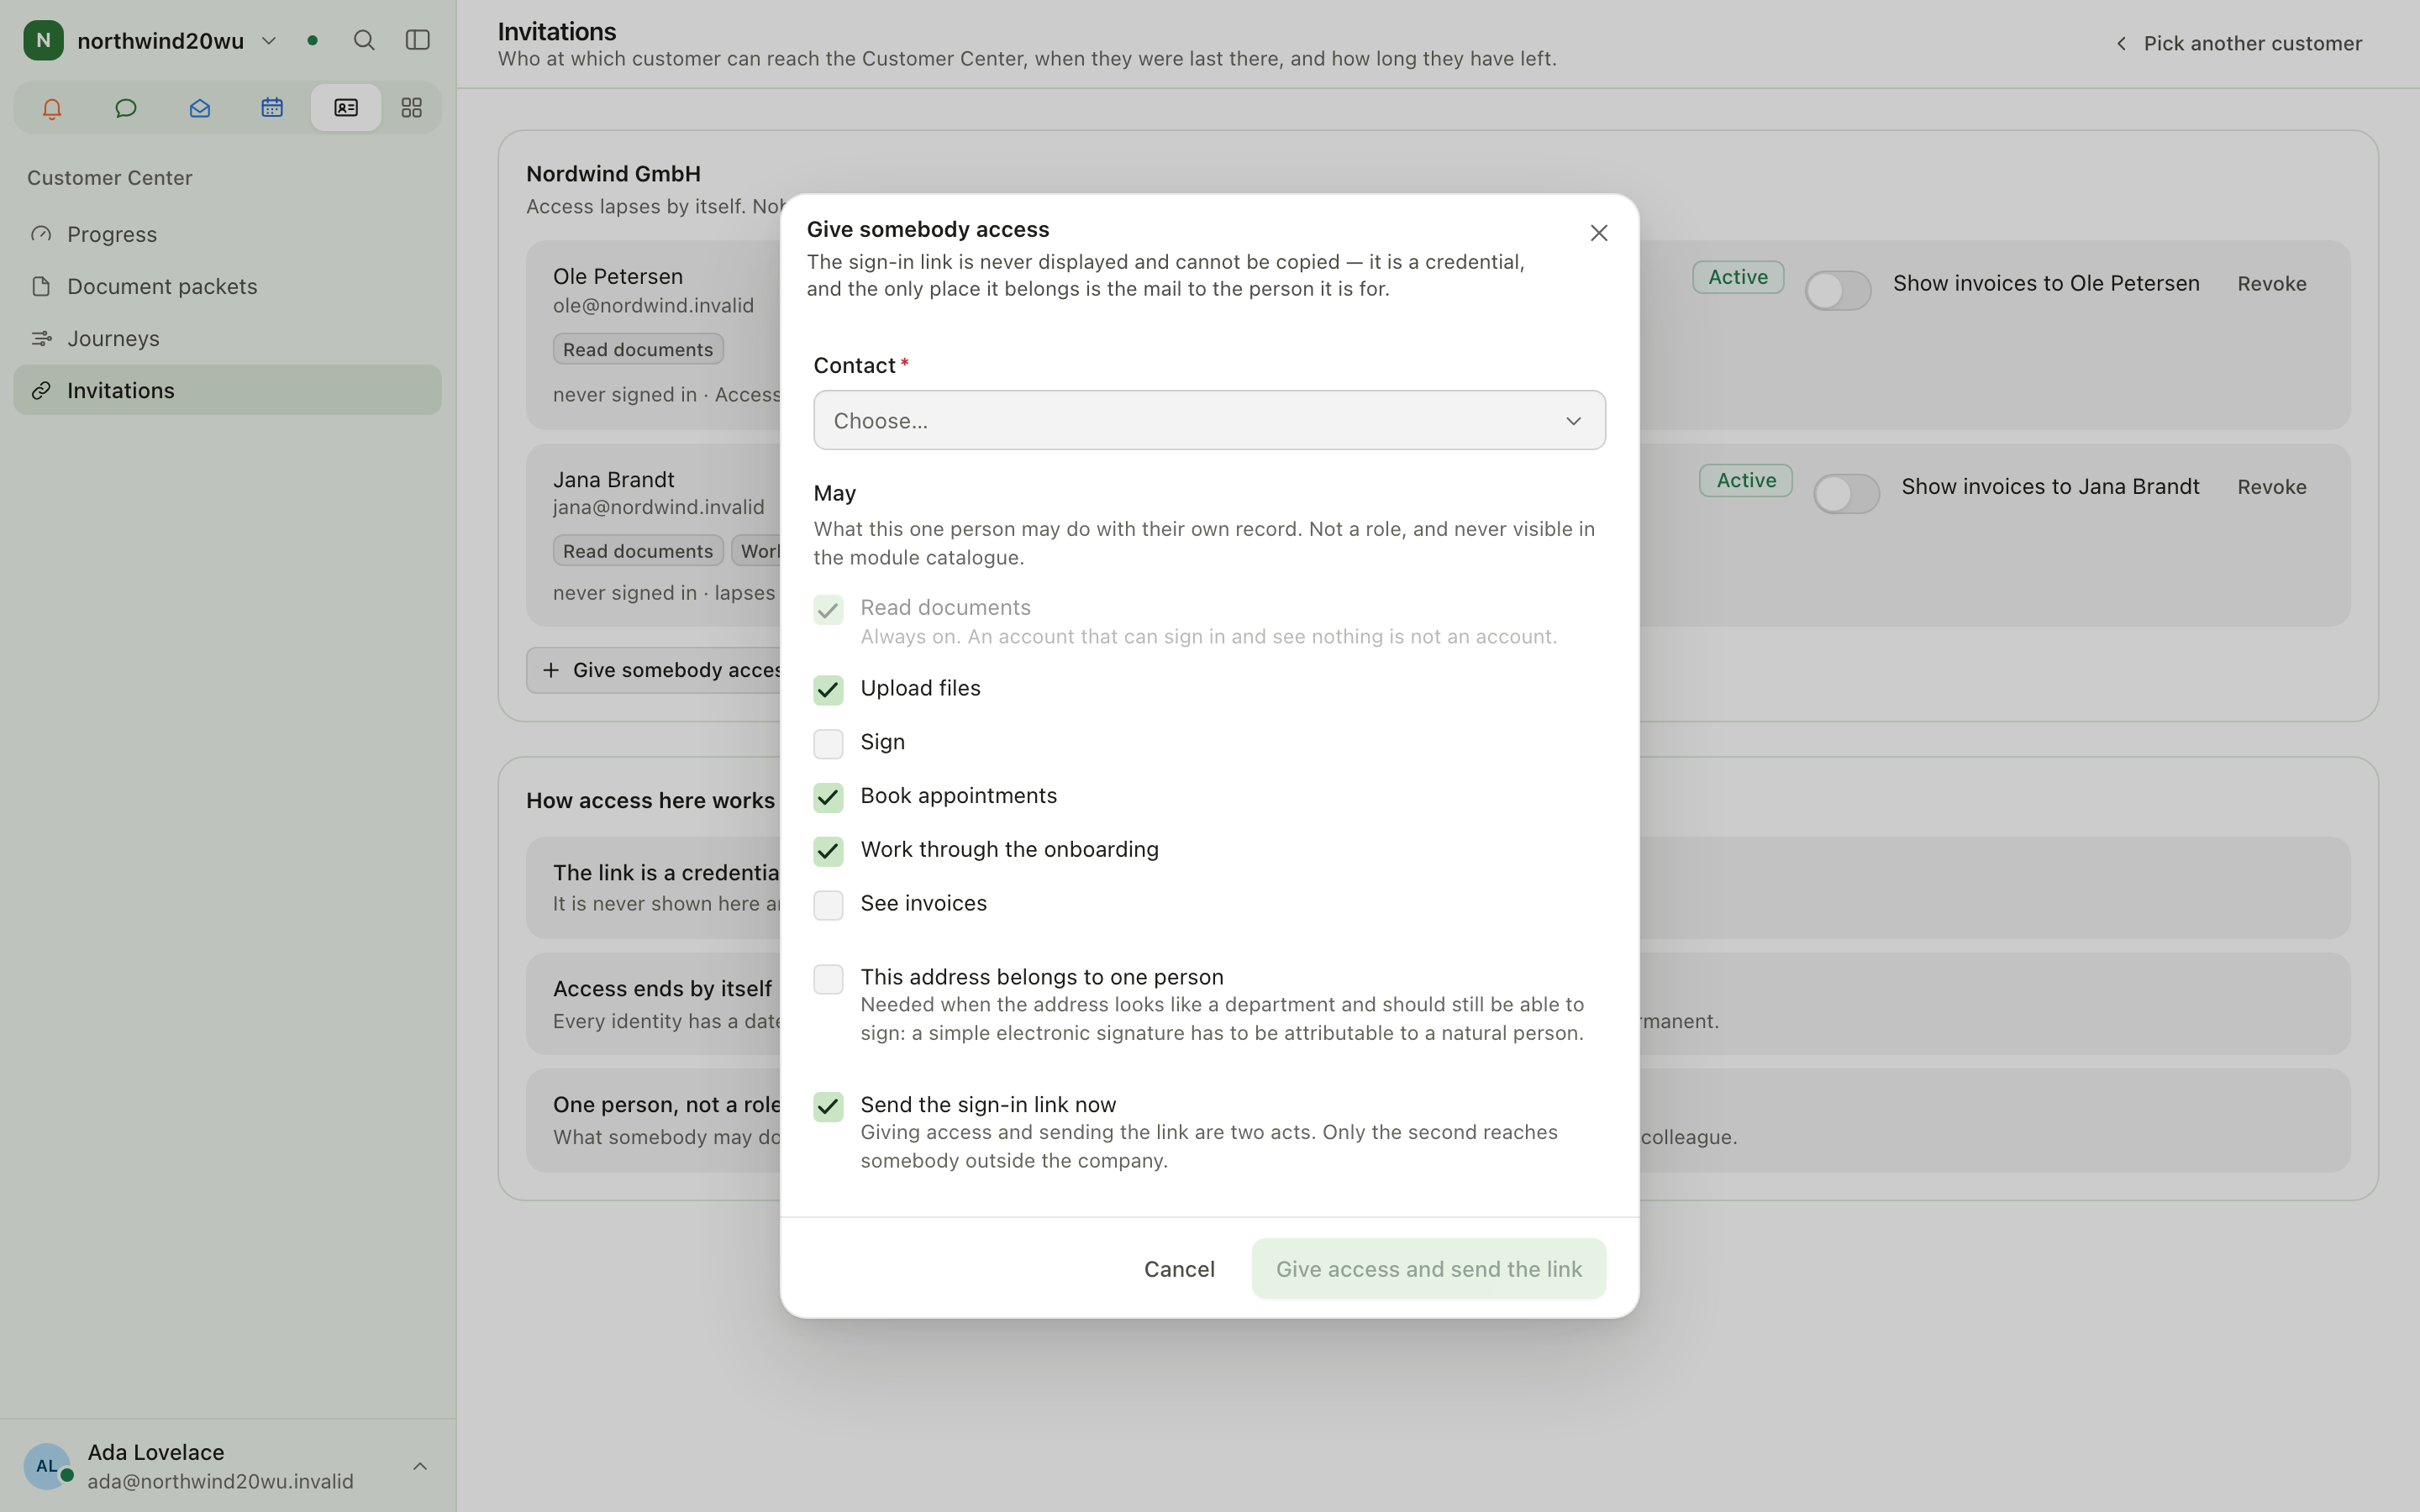
Task: Toggle the sidebar panel icon
Action: (418, 40)
